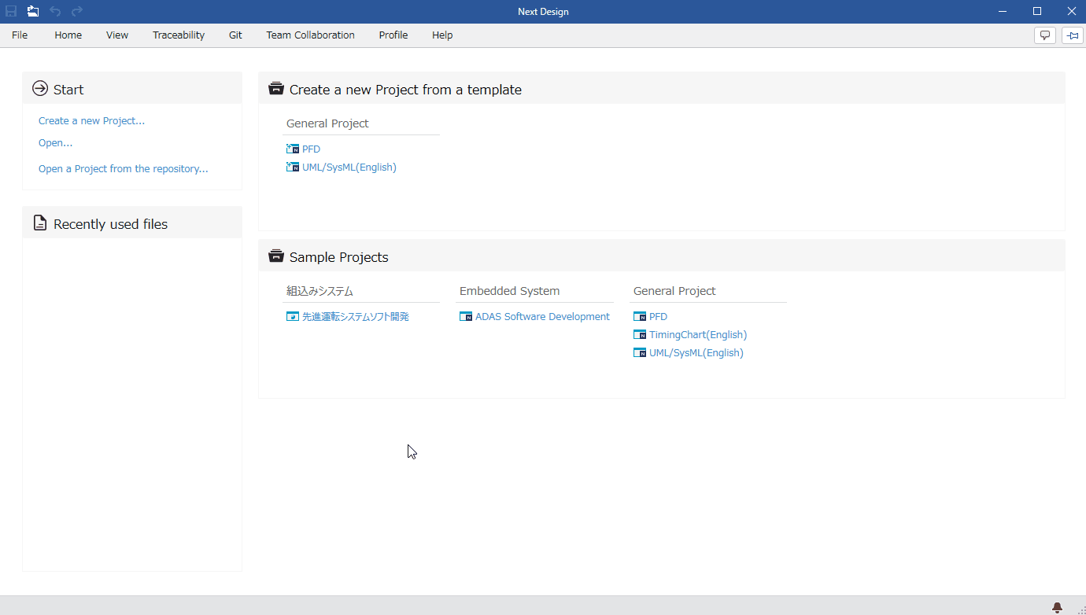Viewport: 1086px width, 615px height.
Task: Select the Traceability tab
Action: 179,35
